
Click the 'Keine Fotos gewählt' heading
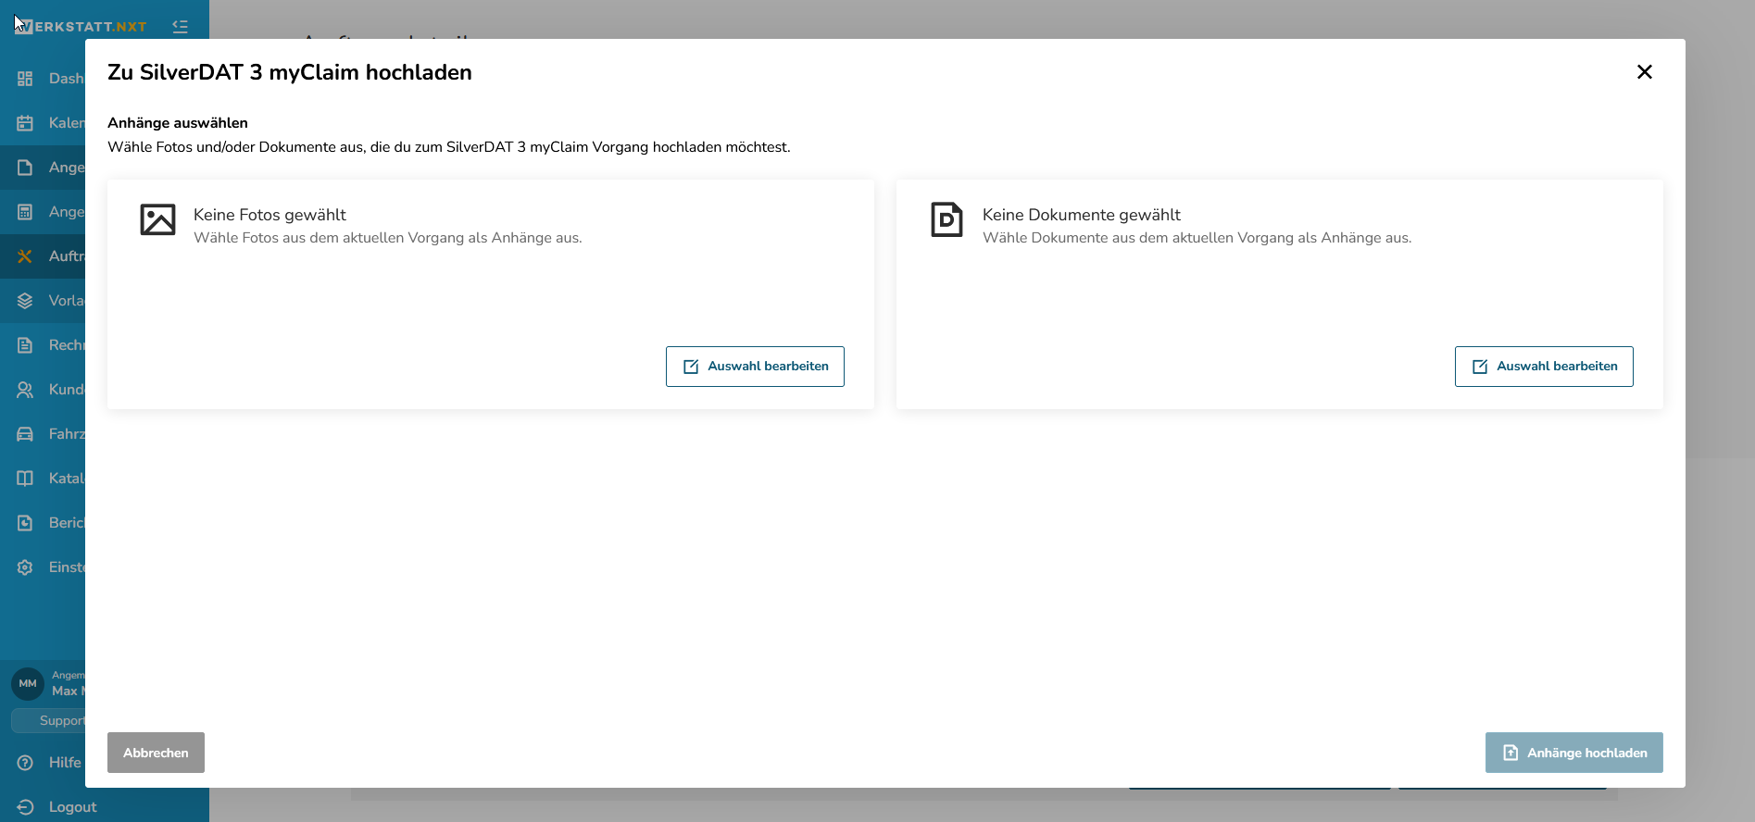tap(270, 215)
